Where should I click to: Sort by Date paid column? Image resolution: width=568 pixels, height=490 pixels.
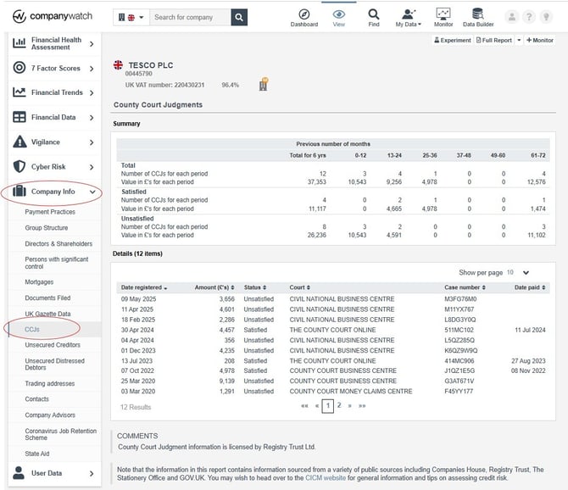530,287
